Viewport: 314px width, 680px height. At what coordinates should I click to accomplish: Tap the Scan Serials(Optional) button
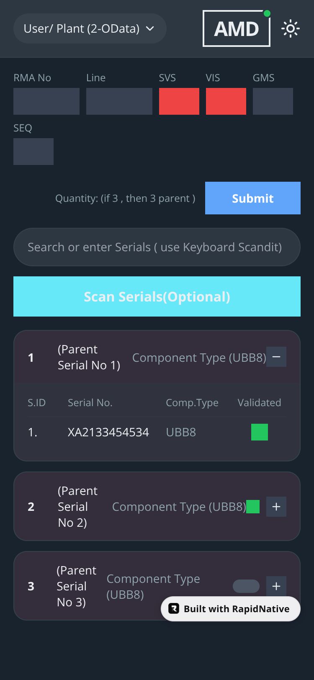tap(157, 296)
